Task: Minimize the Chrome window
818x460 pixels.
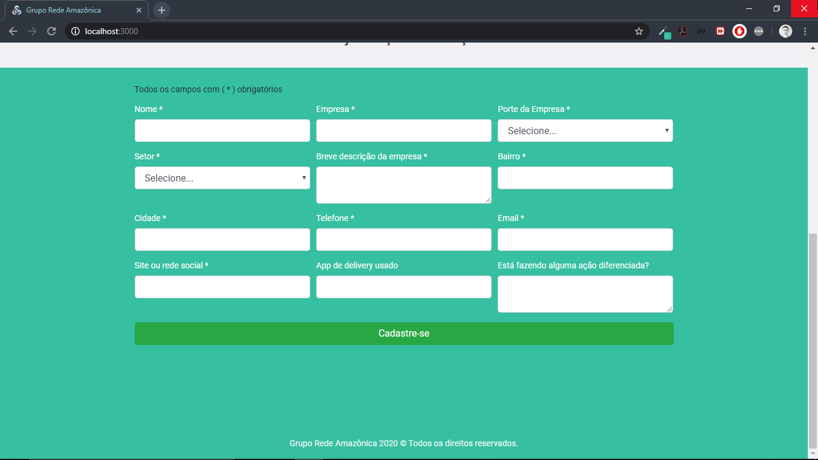Action: coord(749,8)
